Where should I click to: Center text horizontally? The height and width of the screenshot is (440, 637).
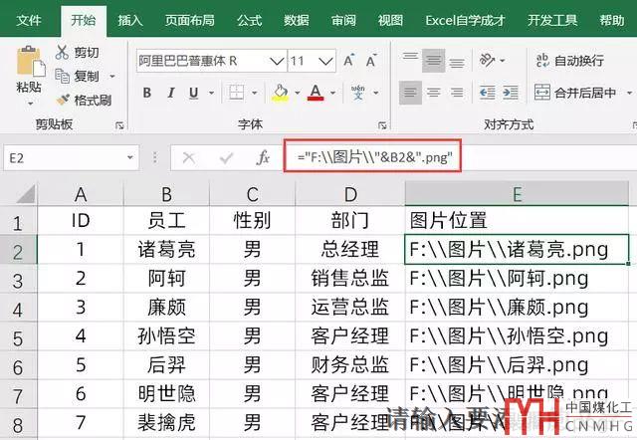(x=434, y=93)
